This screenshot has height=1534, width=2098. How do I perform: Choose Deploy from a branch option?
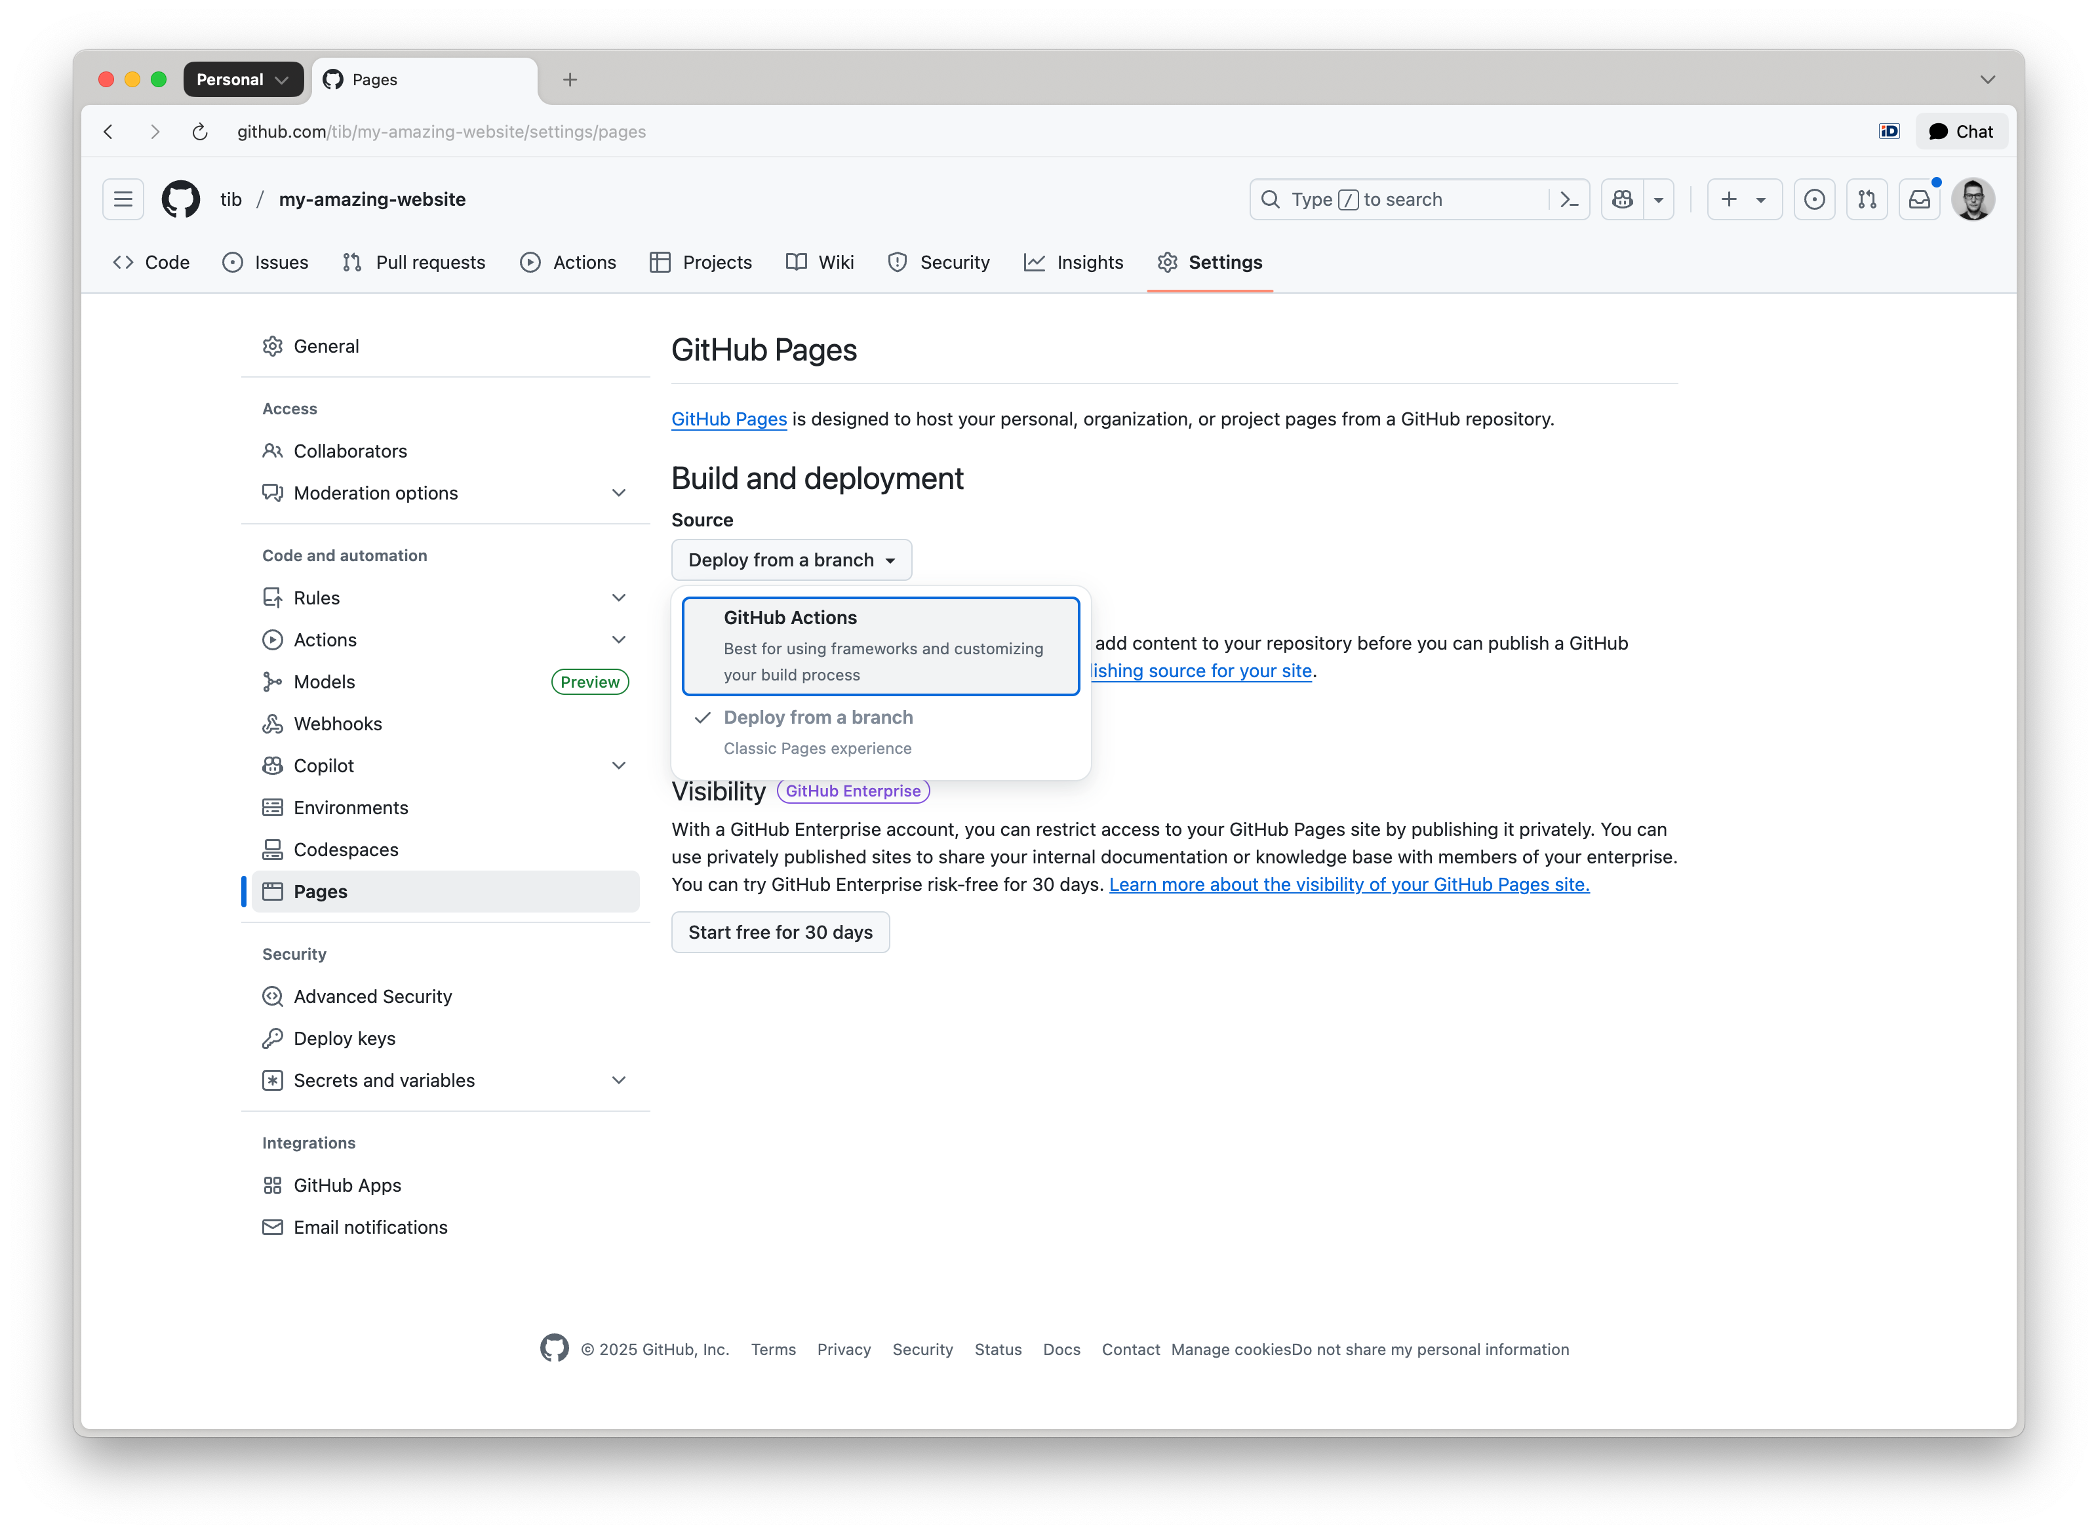click(x=881, y=733)
